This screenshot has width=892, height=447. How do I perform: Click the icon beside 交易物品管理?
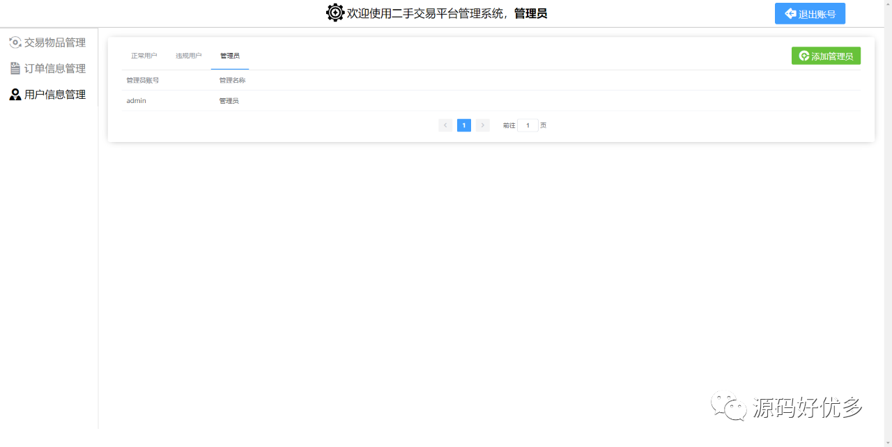coord(15,42)
